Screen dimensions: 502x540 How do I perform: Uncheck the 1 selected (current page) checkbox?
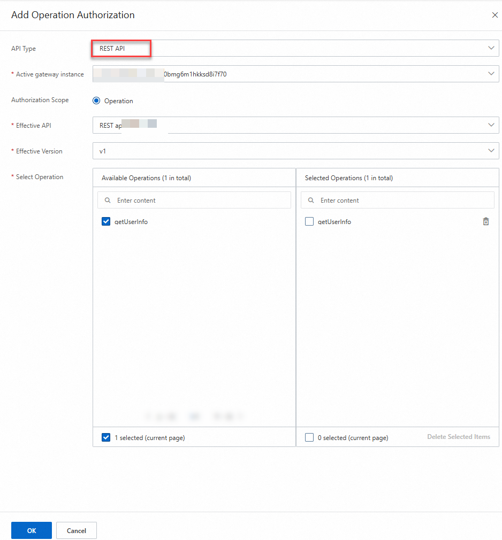[106, 437]
